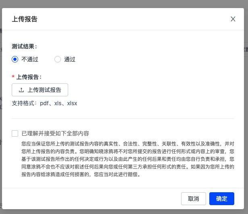This screenshot has width=248, height=214.
Task: Click the upload arrow icon in button
Action: coord(21,90)
